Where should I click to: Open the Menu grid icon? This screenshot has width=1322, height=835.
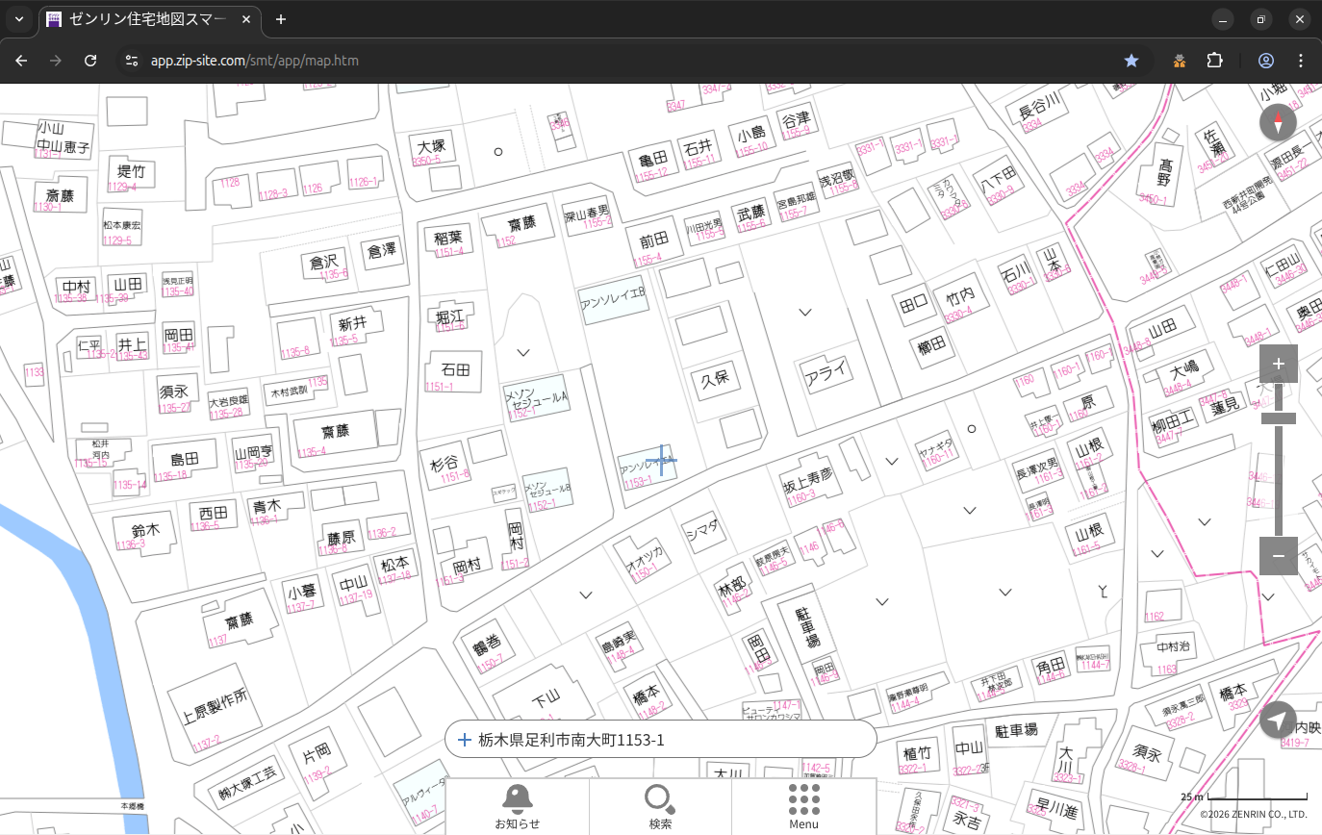click(803, 806)
